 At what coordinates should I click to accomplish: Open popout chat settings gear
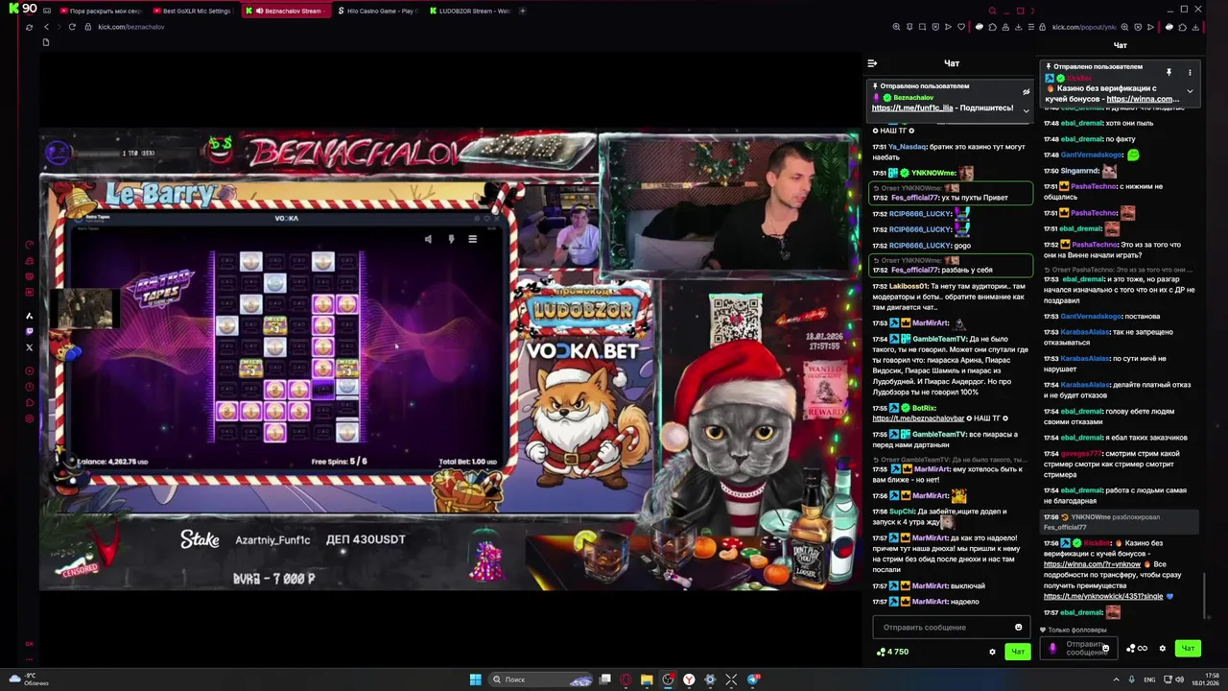coord(1162,649)
